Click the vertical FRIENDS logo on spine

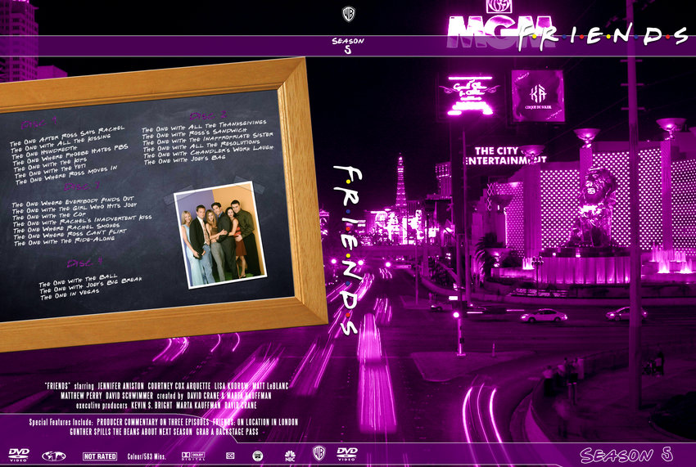point(348,250)
